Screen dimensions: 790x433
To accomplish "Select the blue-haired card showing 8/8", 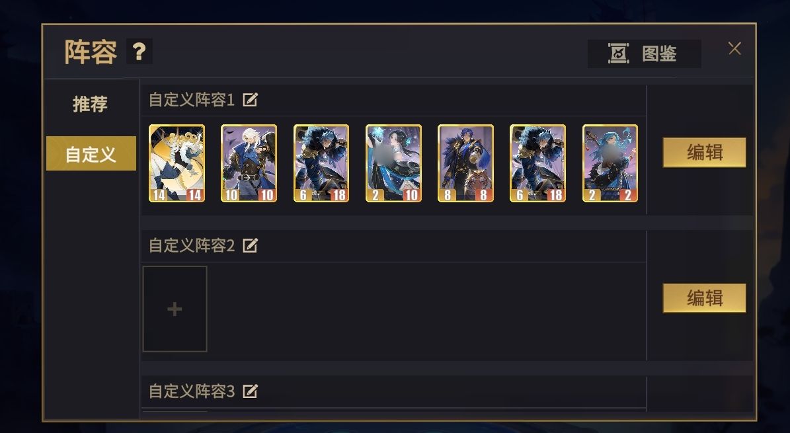I will point(465,163).
